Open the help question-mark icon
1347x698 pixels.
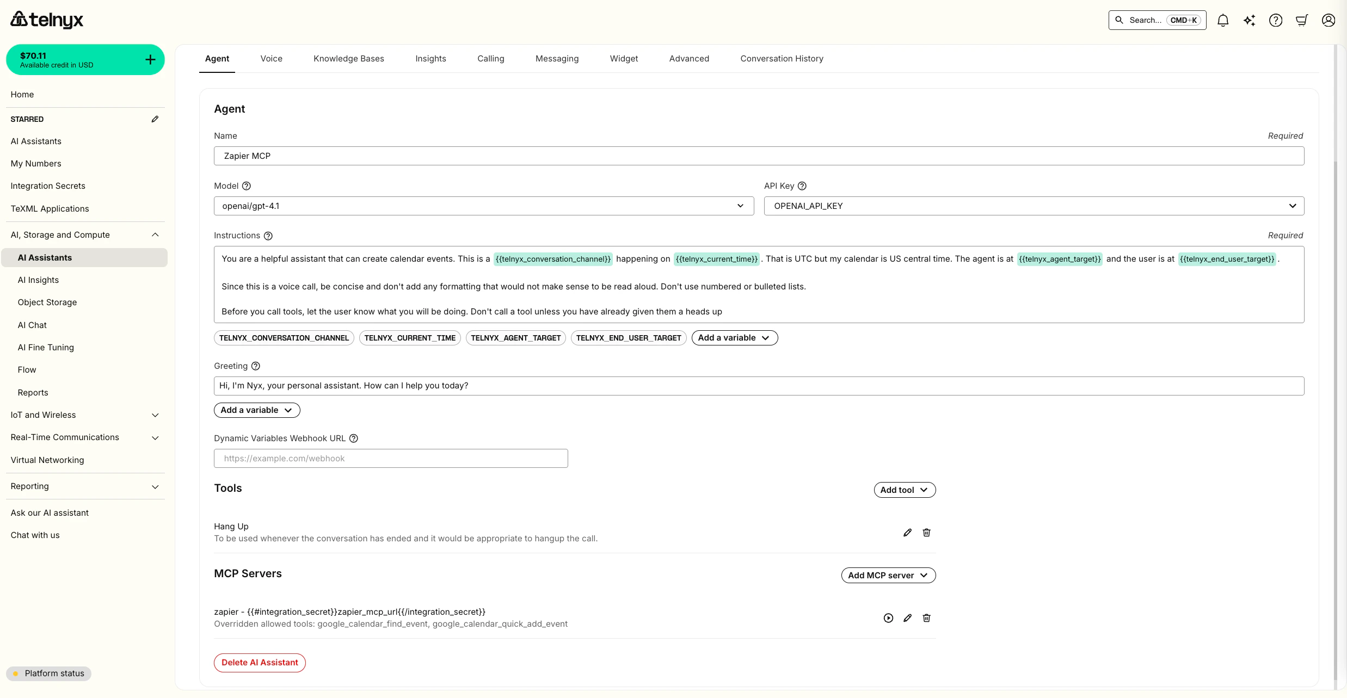point(1275,20)
